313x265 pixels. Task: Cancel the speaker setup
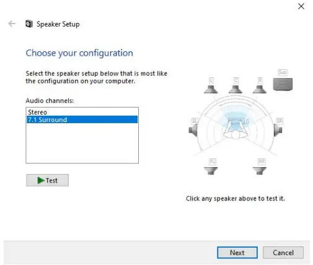tap(283, 253)
